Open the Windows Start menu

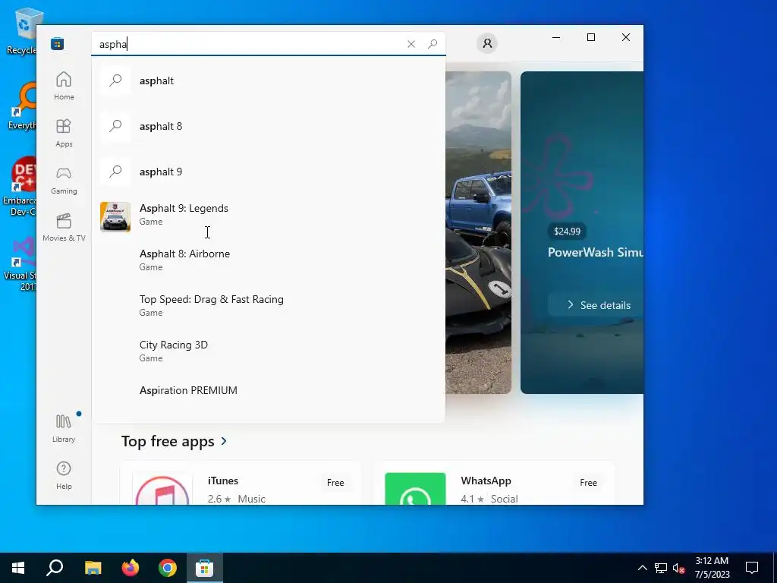tap(18, 568)
